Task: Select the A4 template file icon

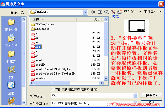Action: pyautogui.click(x=33, y=56)
